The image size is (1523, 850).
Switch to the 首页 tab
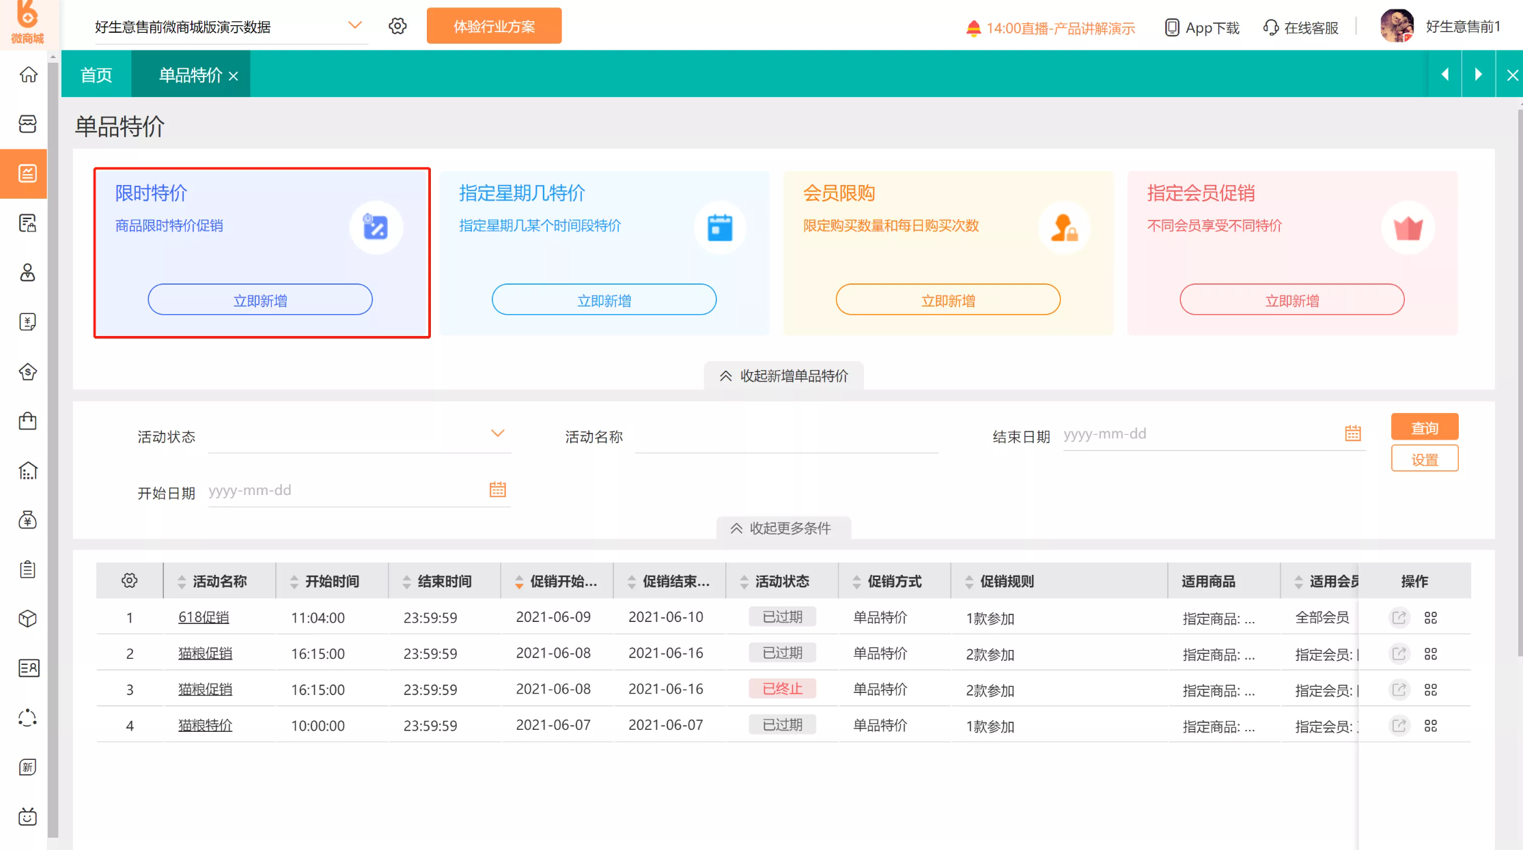(96, 74)
